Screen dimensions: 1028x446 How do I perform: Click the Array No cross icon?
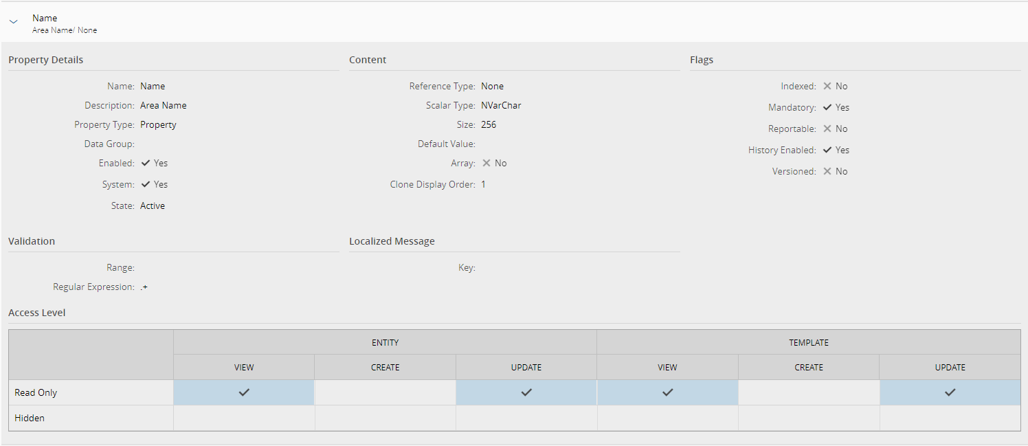[487, 163]
